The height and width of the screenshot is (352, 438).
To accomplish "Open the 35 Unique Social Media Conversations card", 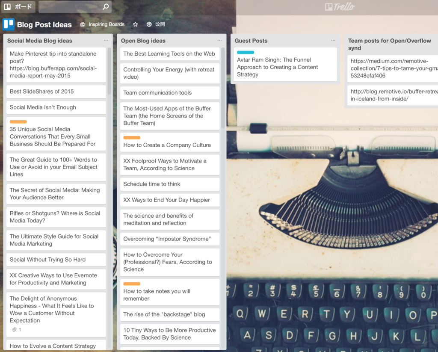I will point(56,134).
